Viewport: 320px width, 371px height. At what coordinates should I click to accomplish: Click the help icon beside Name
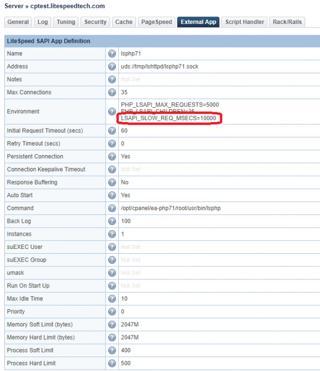[x=112, y=54]
